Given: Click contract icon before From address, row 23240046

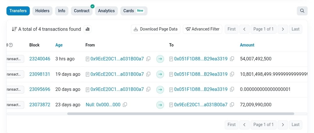Looking at the screenshot, I should pos(88,59).
